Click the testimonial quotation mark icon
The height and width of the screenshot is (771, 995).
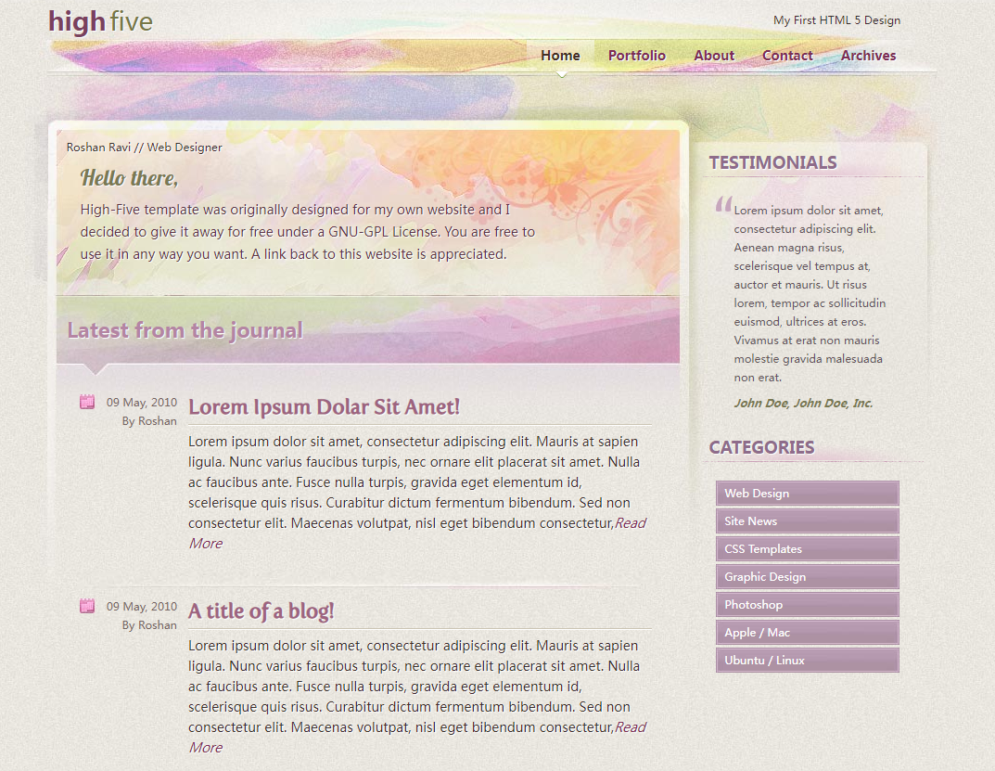click(723, 206)
